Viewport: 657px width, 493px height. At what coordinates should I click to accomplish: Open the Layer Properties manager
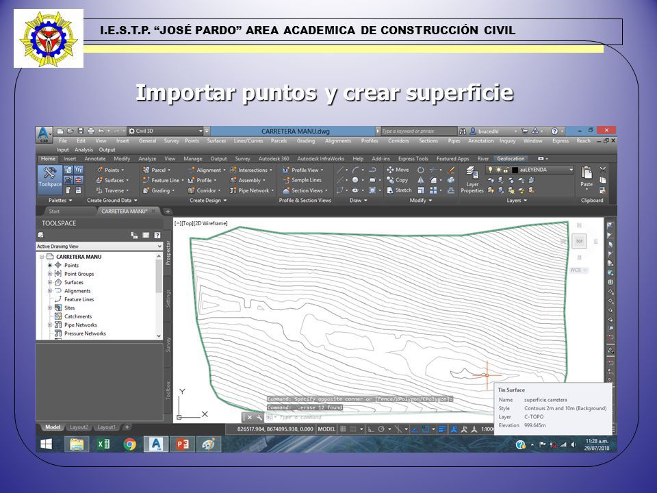pyautogui.click(x=472, y=180)
